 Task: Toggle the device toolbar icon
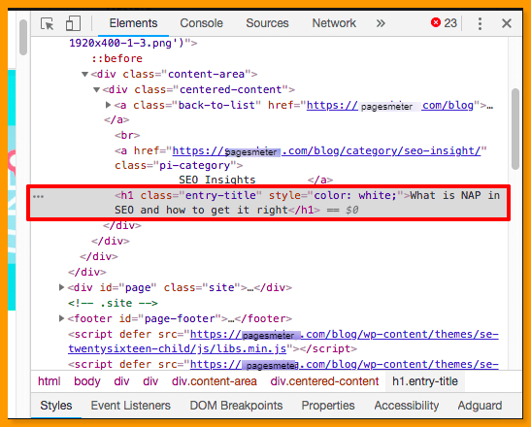pyautogui.click(x=73, y=23)
